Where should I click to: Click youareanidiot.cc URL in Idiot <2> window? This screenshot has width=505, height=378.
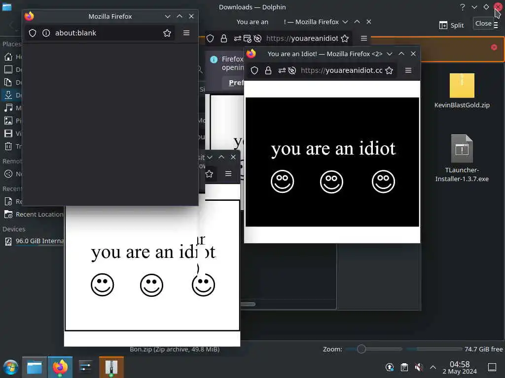coord(341,70)
